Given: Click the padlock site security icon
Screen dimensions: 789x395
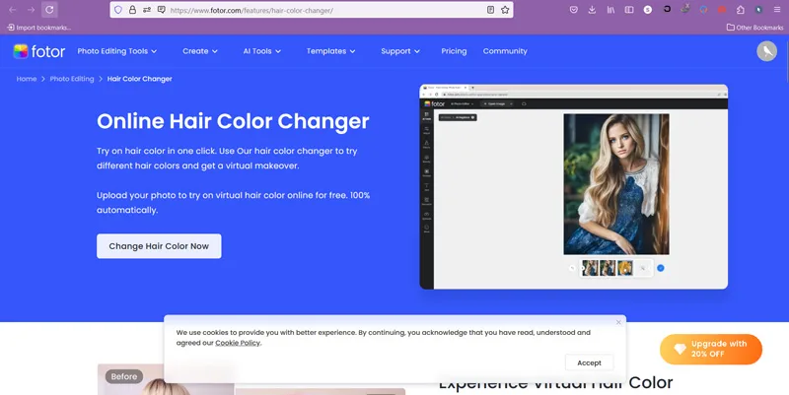Looking at the screenshot, I should click(x=132, y=10).
